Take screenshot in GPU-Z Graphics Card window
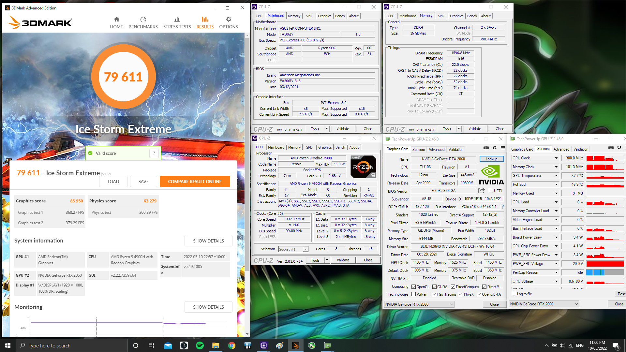The height and width of the screenshot is (352, 626). click(486, 148)
